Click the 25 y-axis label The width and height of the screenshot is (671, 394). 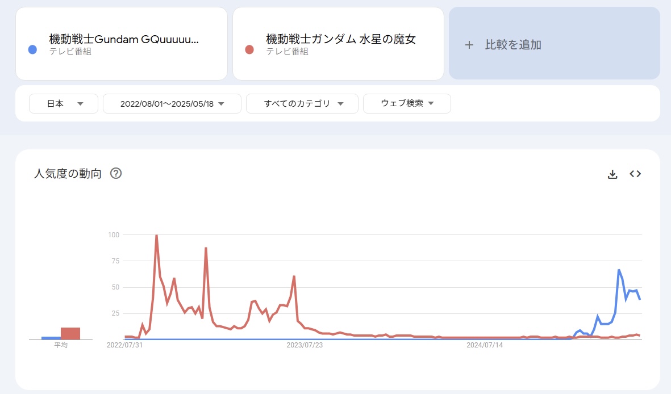tap(115, 313)
